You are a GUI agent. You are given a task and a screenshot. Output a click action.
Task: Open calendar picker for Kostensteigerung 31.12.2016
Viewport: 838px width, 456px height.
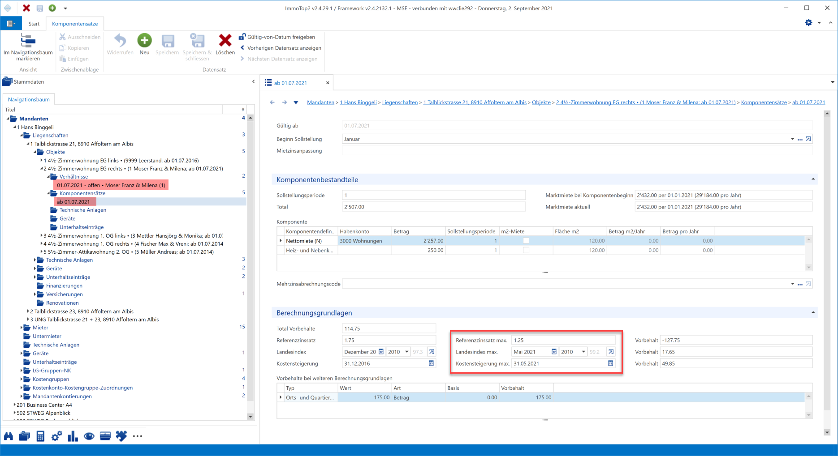pyautogui.click(x=431, y=363)
